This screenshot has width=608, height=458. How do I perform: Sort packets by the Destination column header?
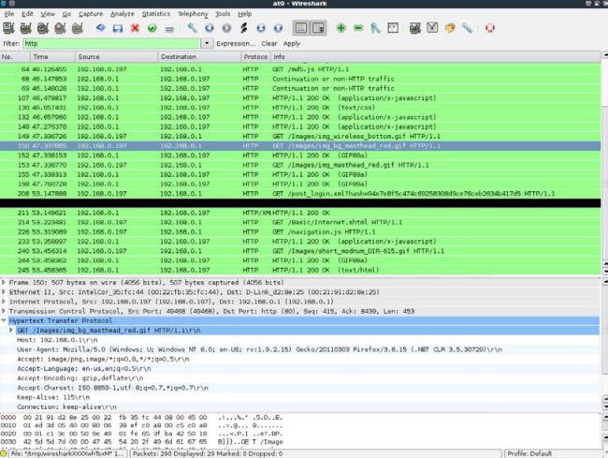pyautogui.click(x=199, y=57)
